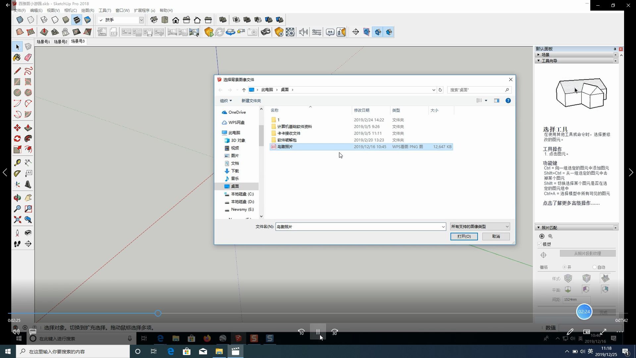Select the 3D Text tool
The width and height of the screenshot is (636, 358).
pyautogui.click(x=28, y=185)
